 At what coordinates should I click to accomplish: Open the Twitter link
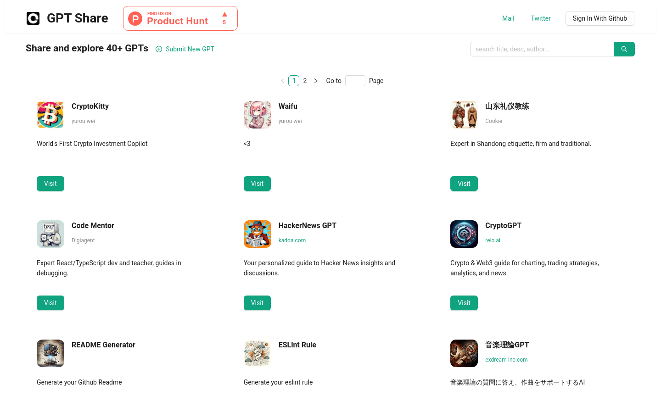(x=541, y=18)
